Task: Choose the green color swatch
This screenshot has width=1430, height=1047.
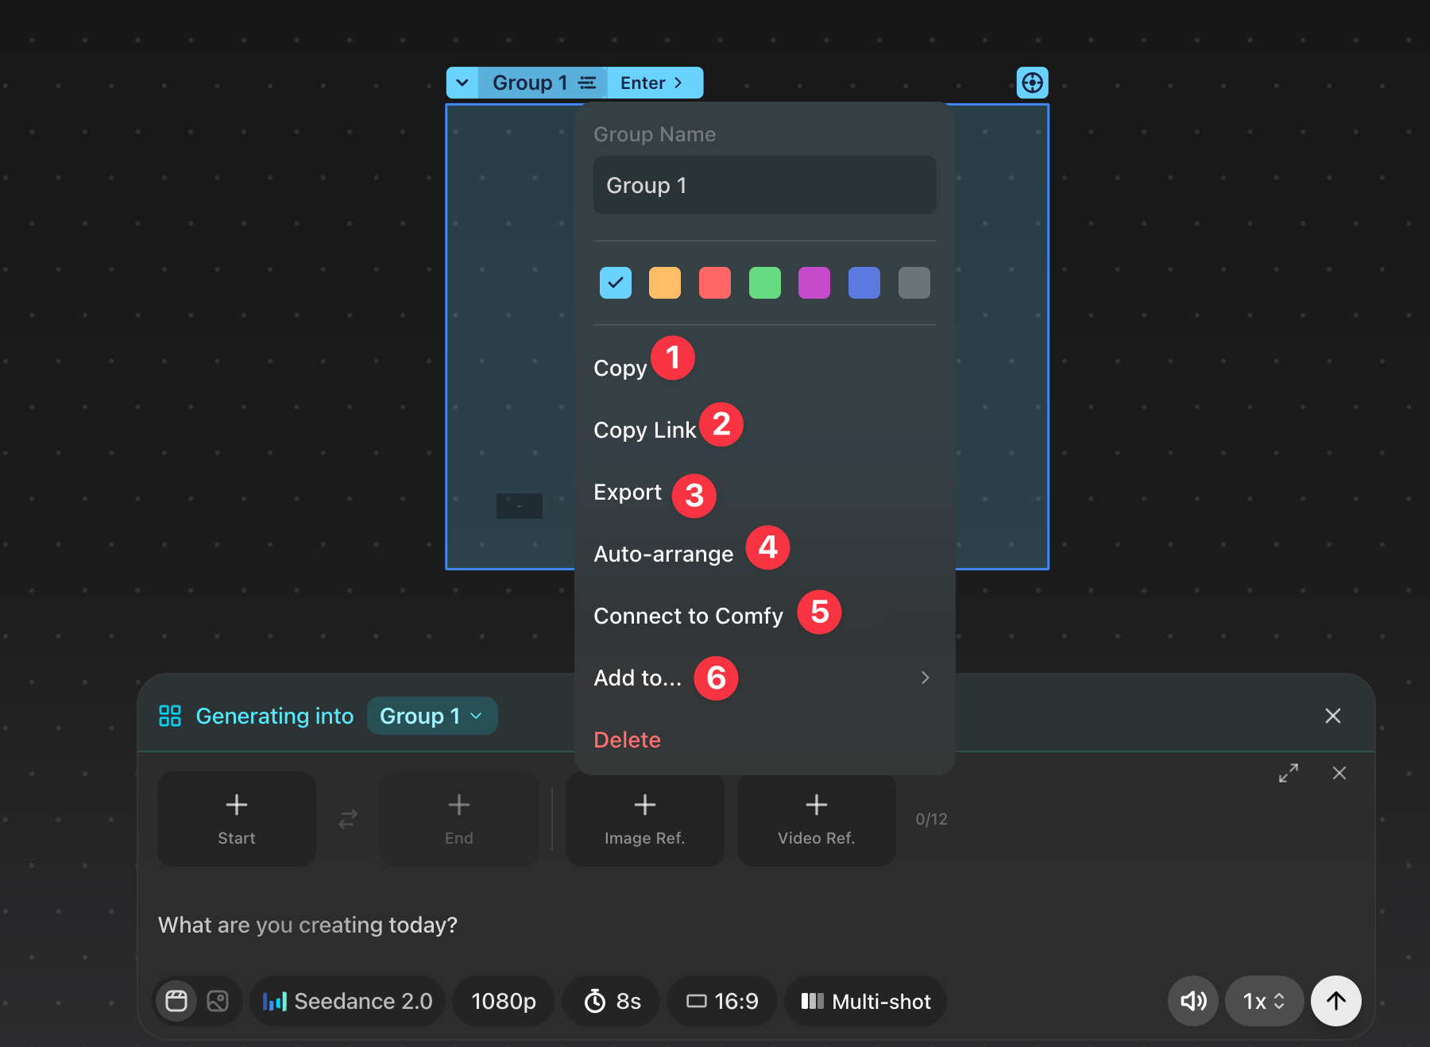Action: pyautogui.click(x=765, y=283)
